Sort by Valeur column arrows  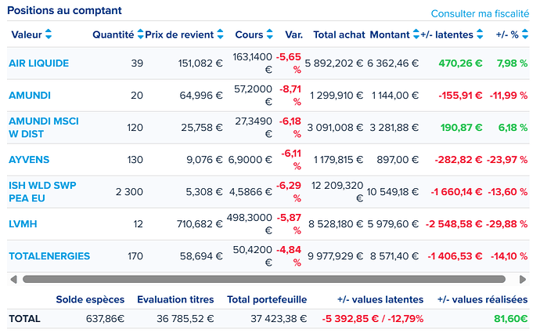point(49,34)
